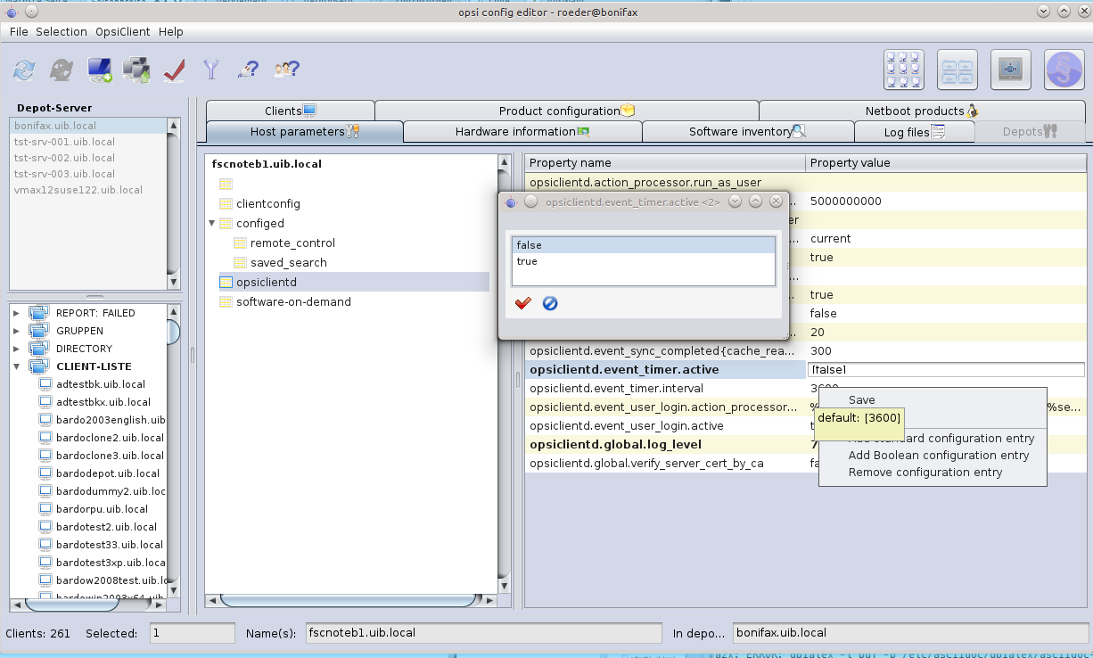Open the server console monitor big button
The image size is (1093, 658).
[x=1011, y=70]
